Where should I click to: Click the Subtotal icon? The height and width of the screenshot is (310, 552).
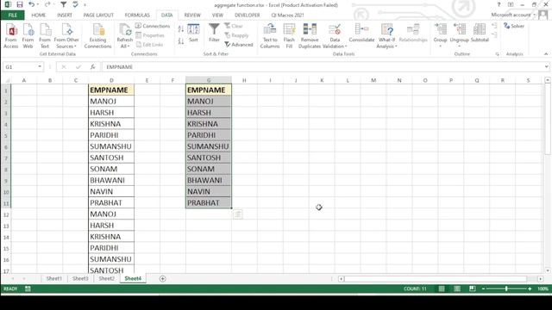(x=480, y=33)
